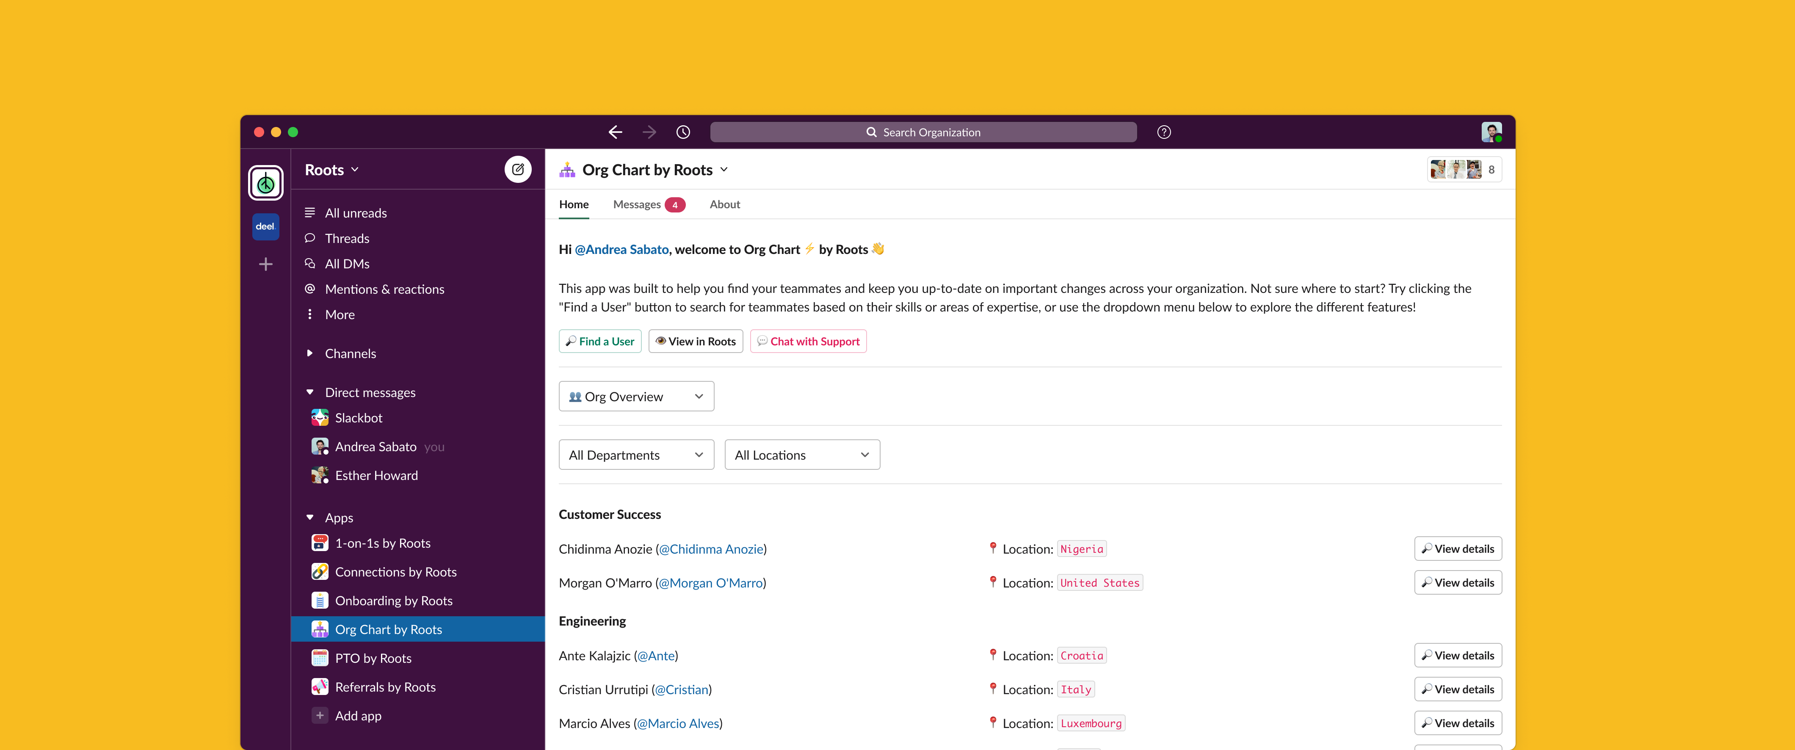The width and height of the screenshot is (1795, 750).
Task: View details for Morgan O'Marro
Action: [1458, 583]
